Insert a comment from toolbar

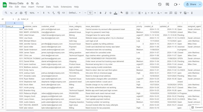(171, 13)
